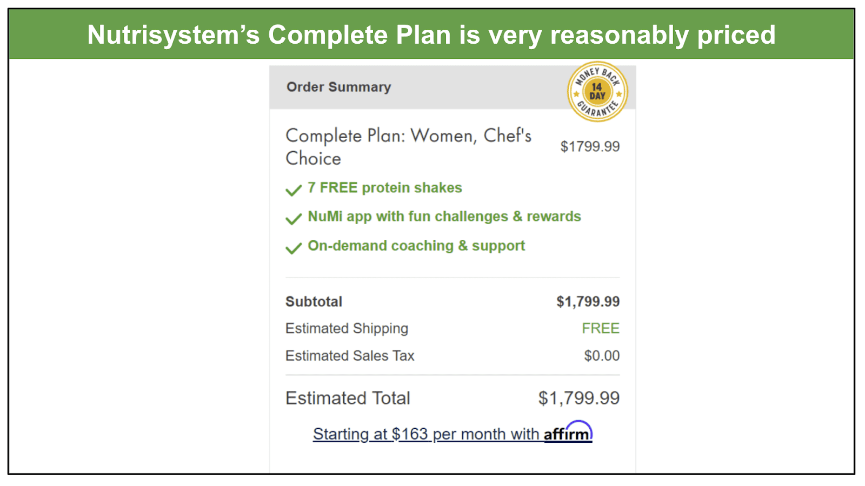Click the Estimated Shipping label
This screenshot has width=865, height=486.
pos(347,328)
